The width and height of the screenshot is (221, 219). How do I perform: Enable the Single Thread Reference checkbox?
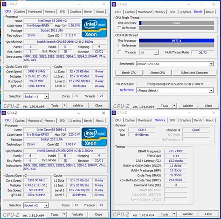point(119,28)
